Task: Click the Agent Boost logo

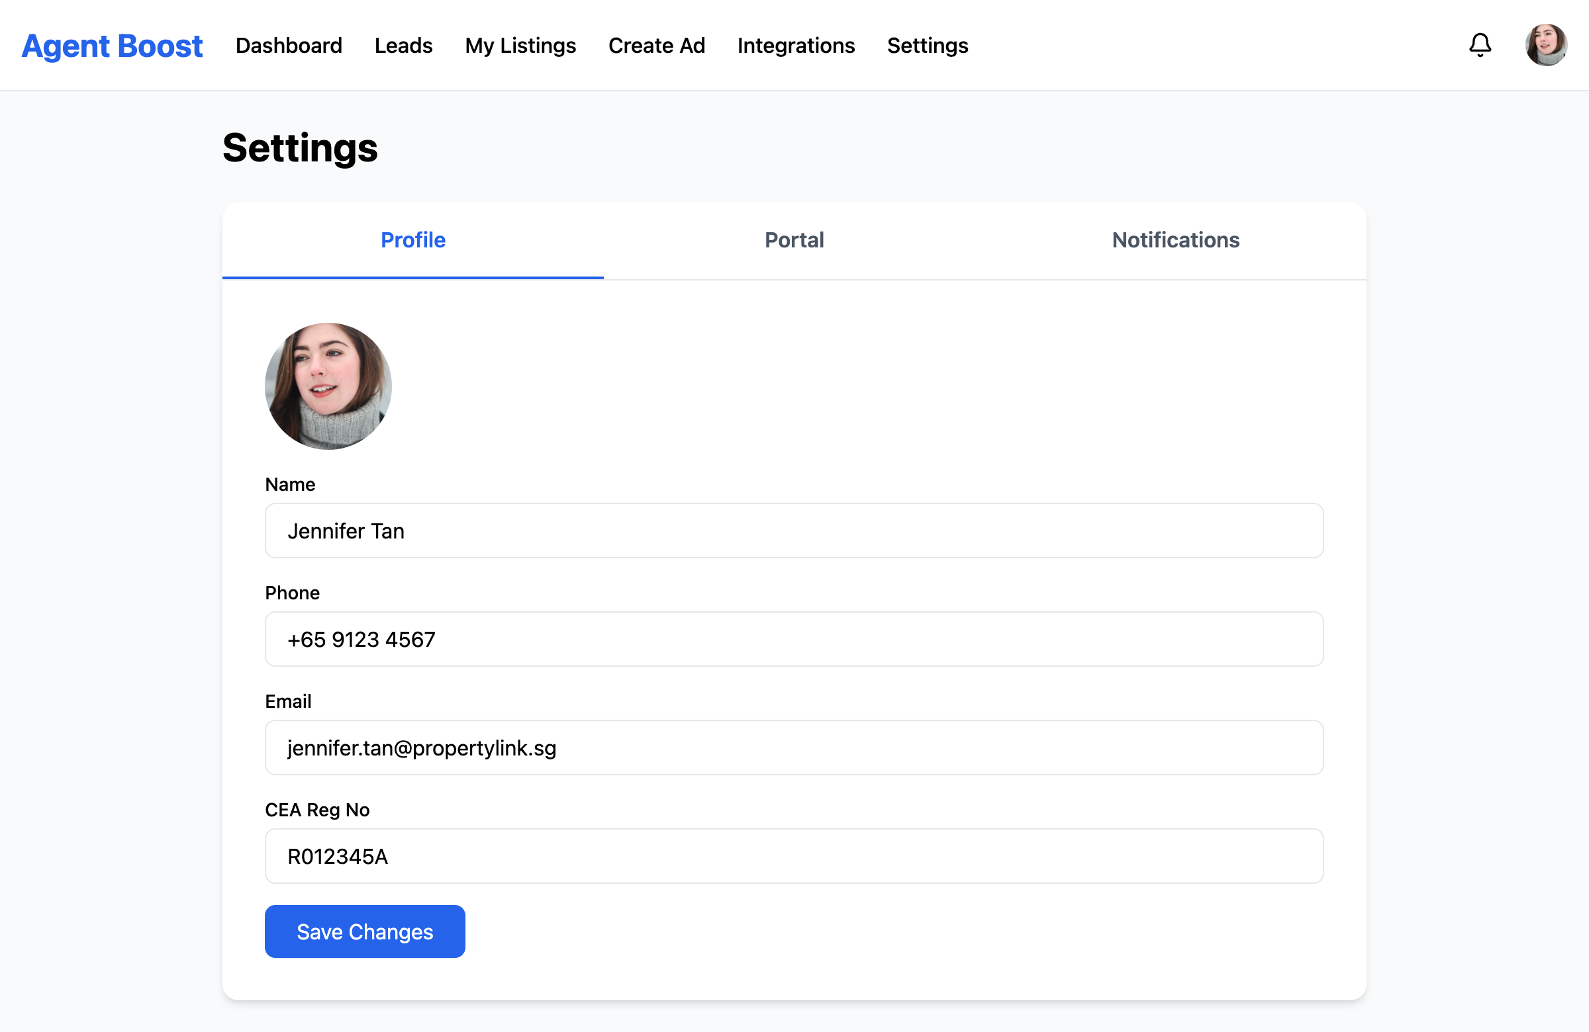Action: (x=112, y=46)
